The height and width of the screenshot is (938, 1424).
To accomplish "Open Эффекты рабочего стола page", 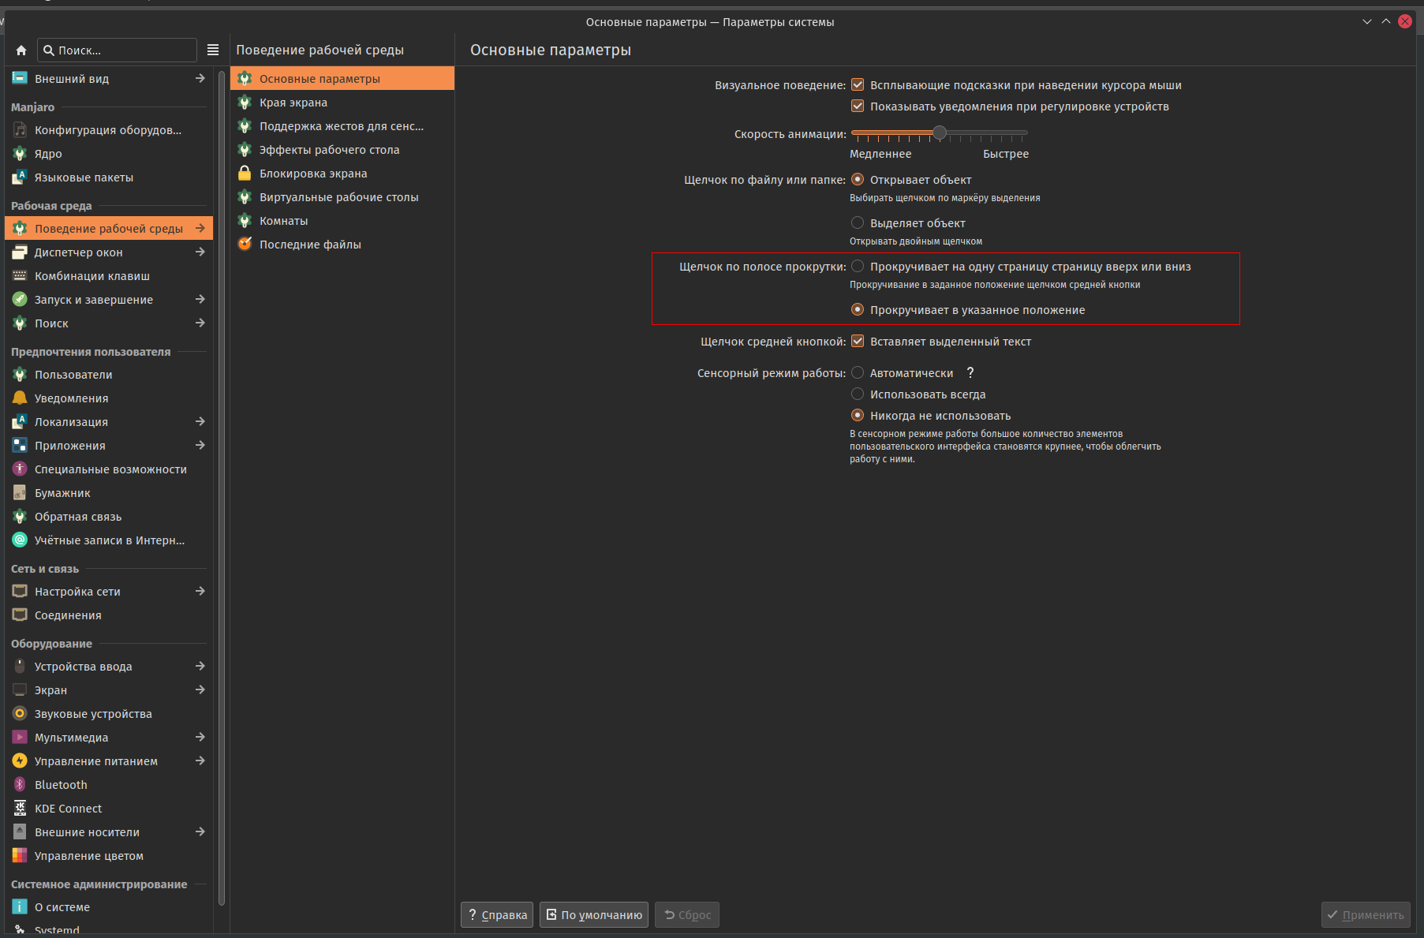I will (342, 150).
